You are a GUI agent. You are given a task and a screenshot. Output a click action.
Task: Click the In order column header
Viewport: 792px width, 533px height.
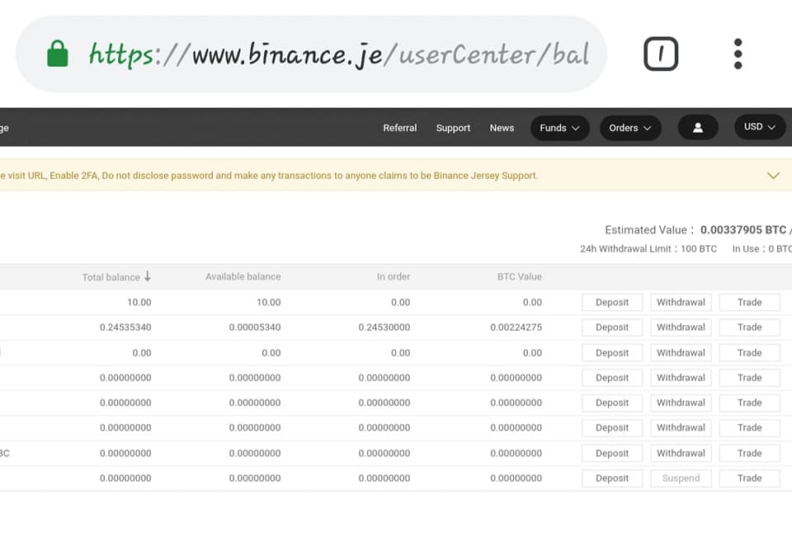pos(394,277)
